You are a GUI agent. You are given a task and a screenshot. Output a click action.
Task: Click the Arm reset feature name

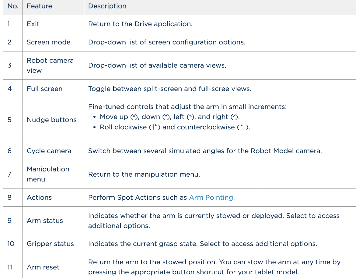click(x=43, y=267)
